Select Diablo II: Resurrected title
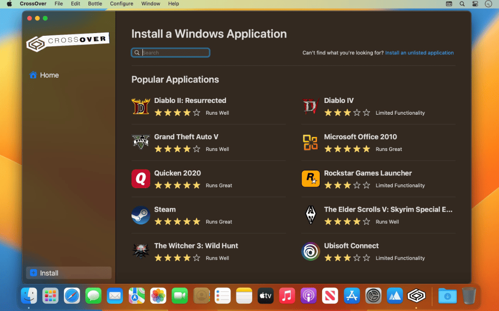This screenshot has width=499, height=311. click(x=190, y=101)
